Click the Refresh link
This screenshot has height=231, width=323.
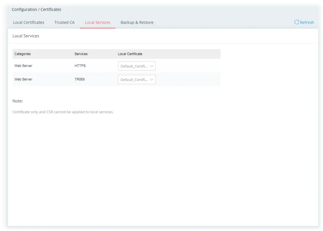[306, 22]
